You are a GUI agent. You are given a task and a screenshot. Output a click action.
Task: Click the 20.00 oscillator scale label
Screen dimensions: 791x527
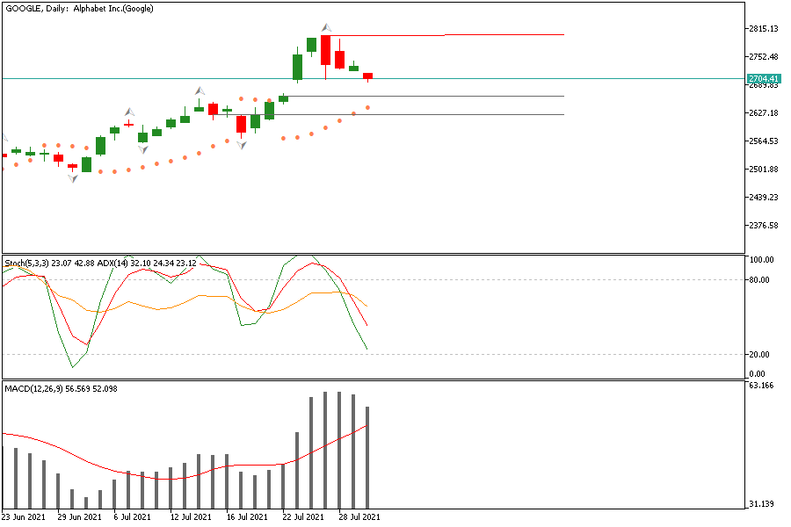pos(759,354)
